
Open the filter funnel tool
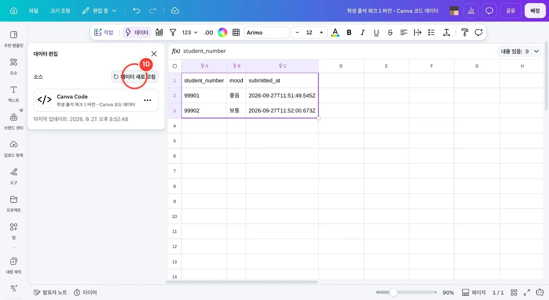173,32
